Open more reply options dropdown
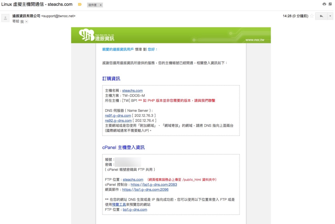335x224 pixels. pyautogui.click(x=330, y=16)
